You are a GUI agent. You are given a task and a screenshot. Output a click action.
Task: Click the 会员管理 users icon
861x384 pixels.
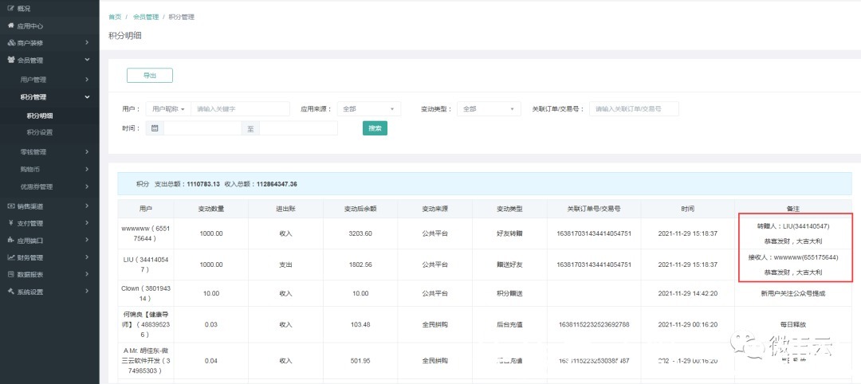pyautogui.click(x=11, y=60)
